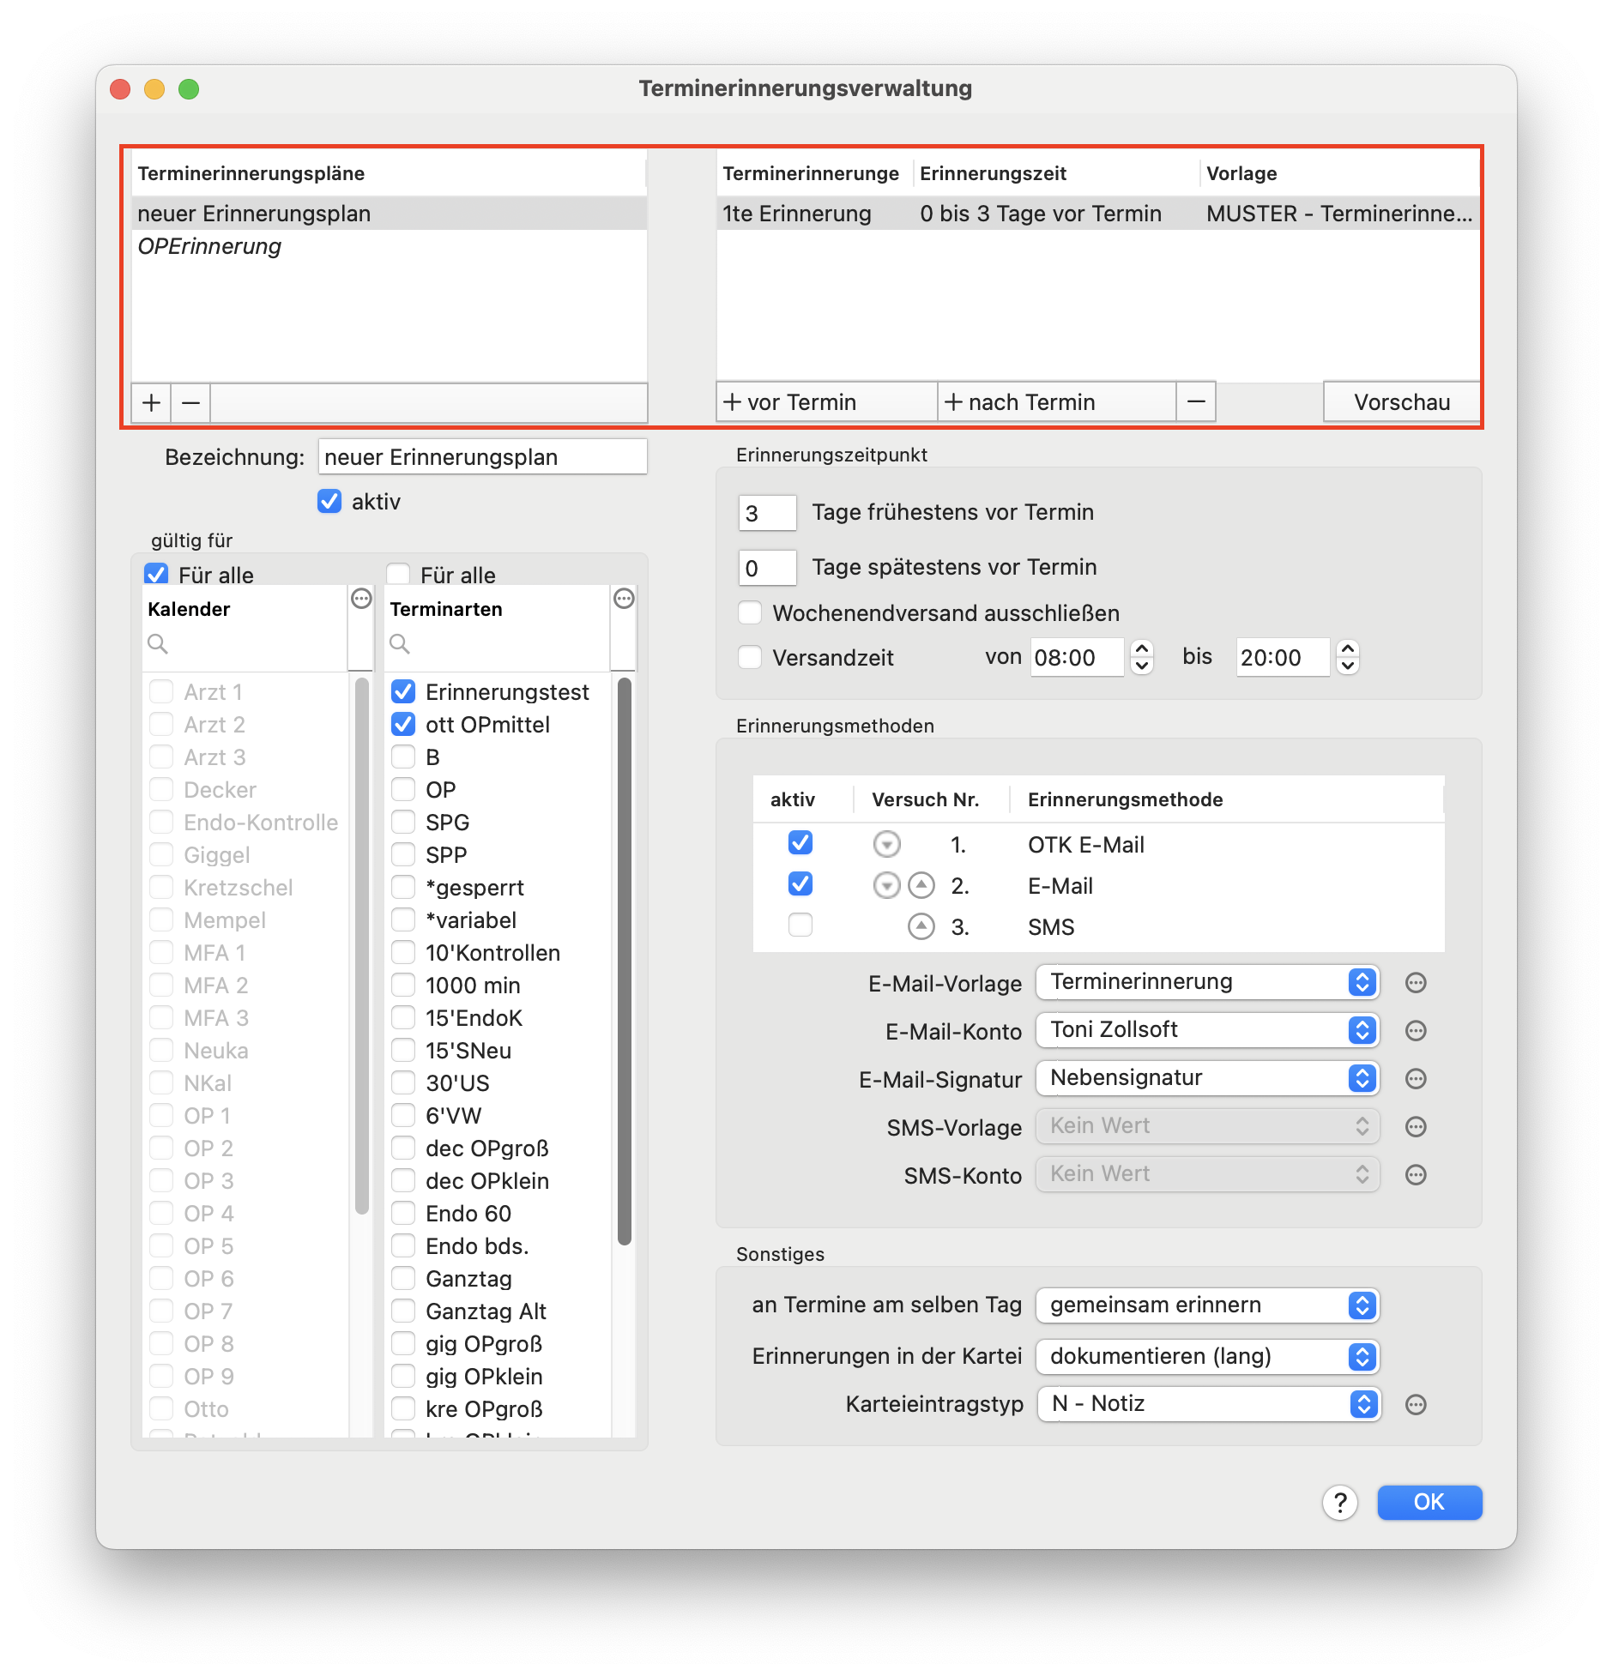Click the Bezeichnung text field

tap(483, 457)
